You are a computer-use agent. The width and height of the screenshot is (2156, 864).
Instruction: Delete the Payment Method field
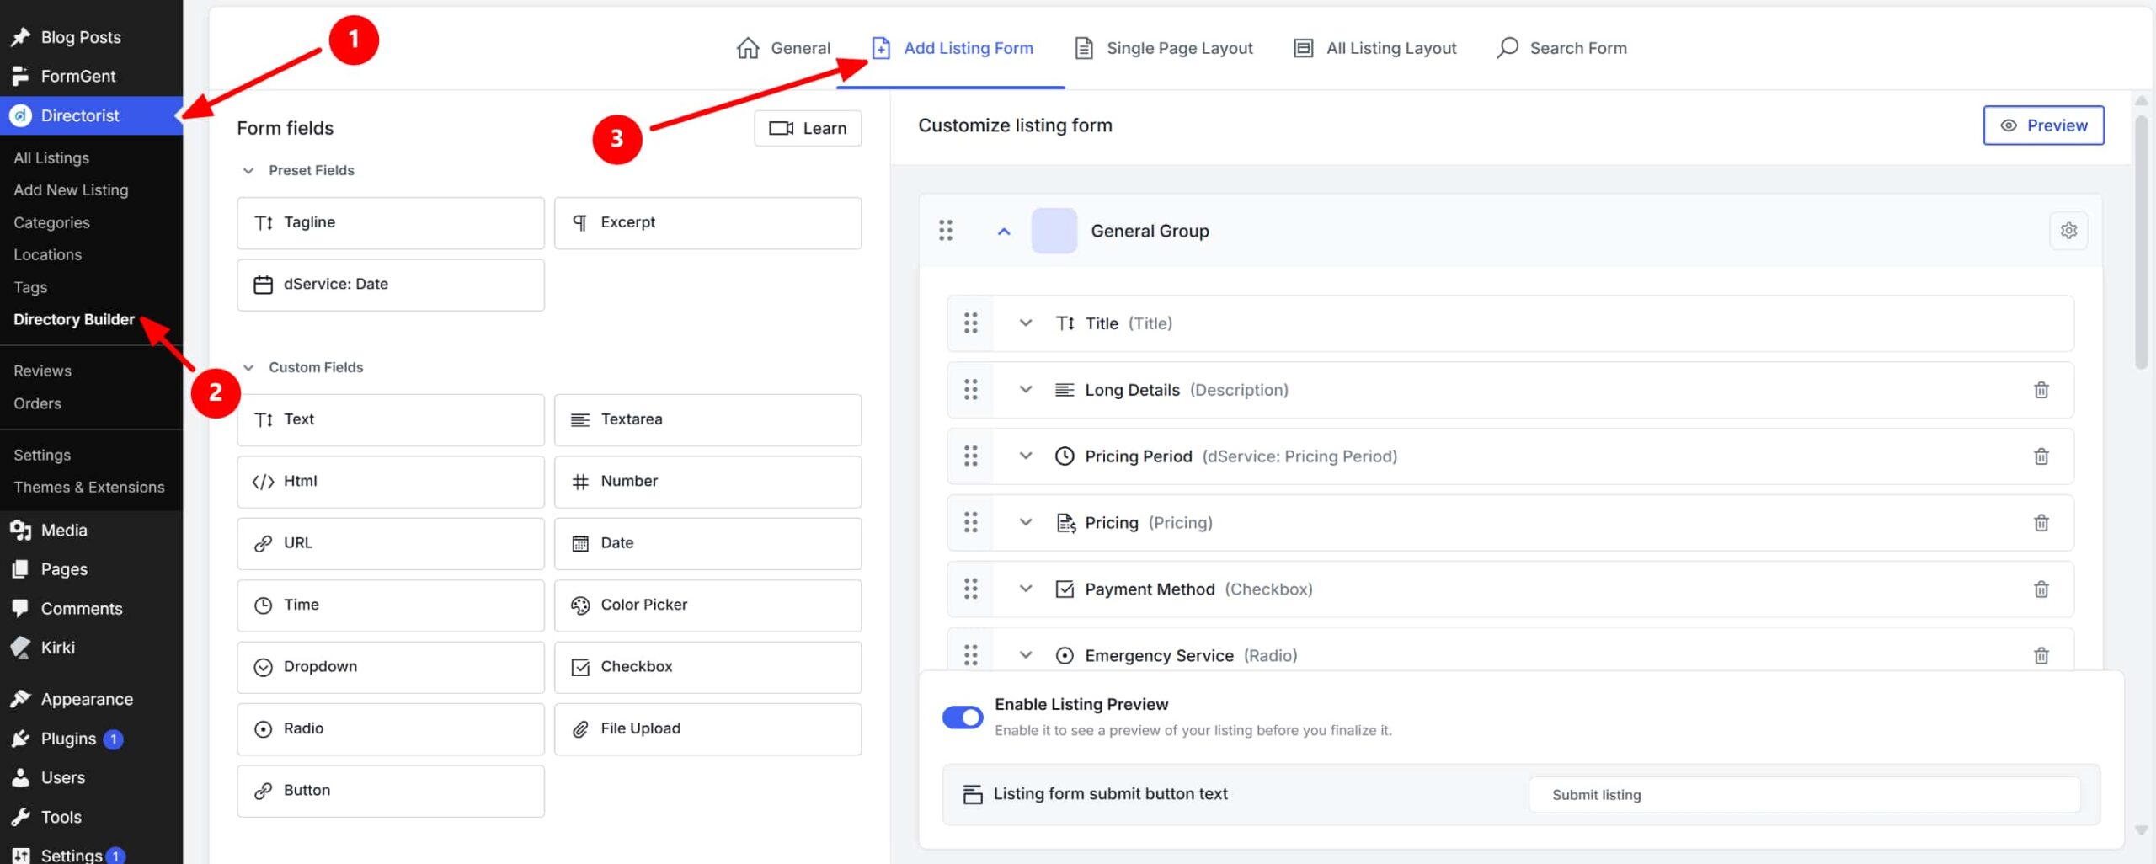pos(2041,589)
